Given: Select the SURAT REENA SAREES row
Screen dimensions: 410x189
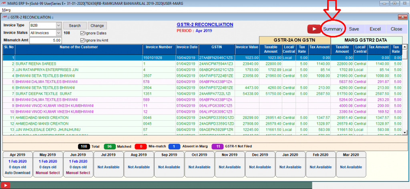Looking at the screenshot, I should pos(203,64).
